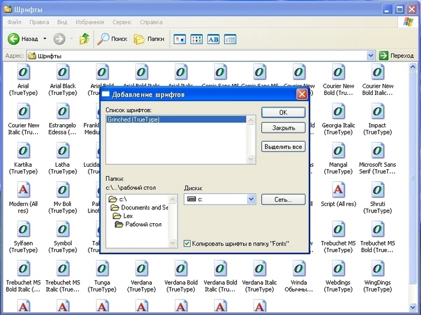Select the Script (All res) font icon

pyautogui.click(x=339, y=190)
